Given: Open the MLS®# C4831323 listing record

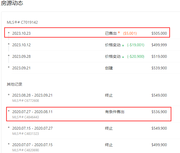Looking at the screenshot, I should (26, 134).
